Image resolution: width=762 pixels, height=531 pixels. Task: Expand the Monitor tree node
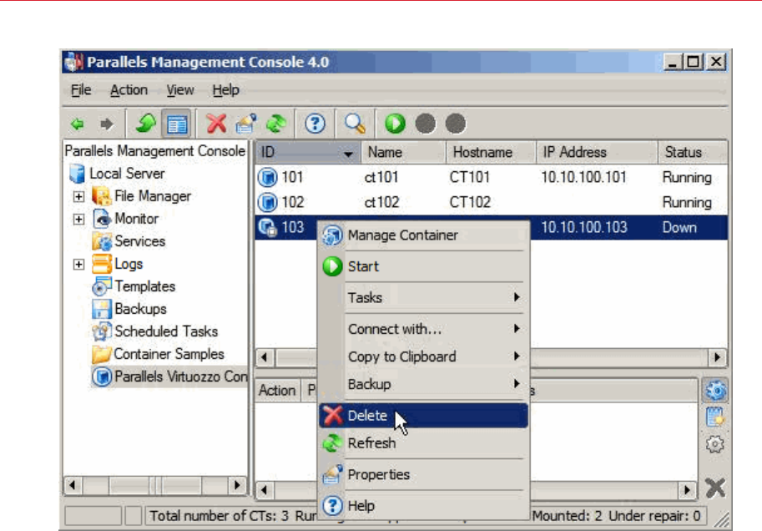click(78, 219)
